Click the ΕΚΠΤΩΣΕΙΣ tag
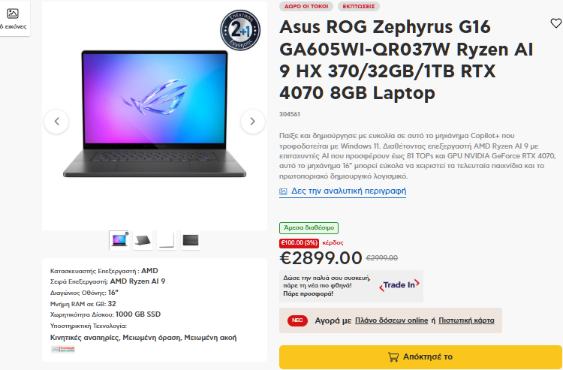Viewport: 563px width, 370px height. pyautogui.click(x=359, y=6)
